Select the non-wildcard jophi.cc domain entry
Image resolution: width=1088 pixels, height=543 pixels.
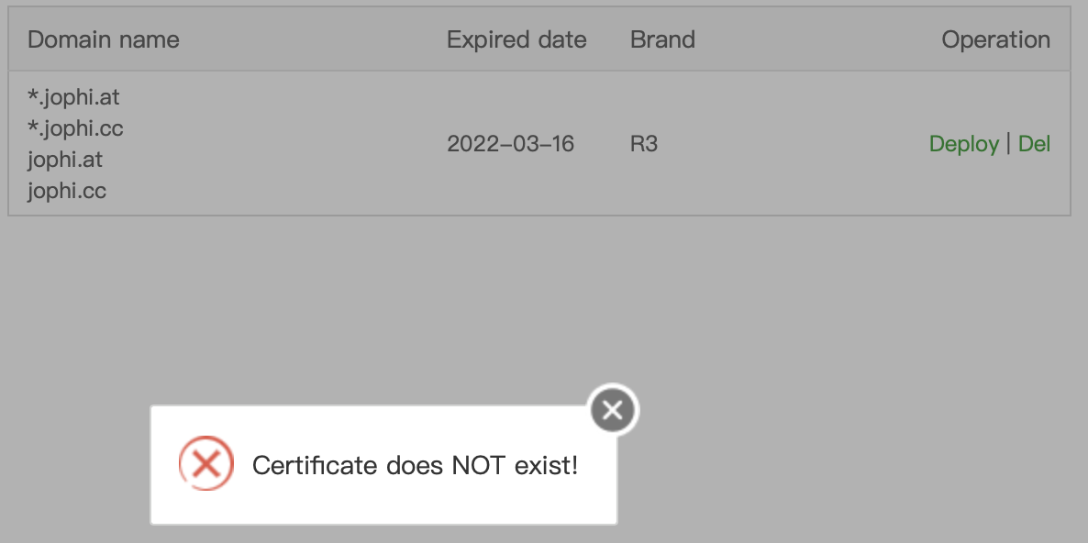coord(67,192)
